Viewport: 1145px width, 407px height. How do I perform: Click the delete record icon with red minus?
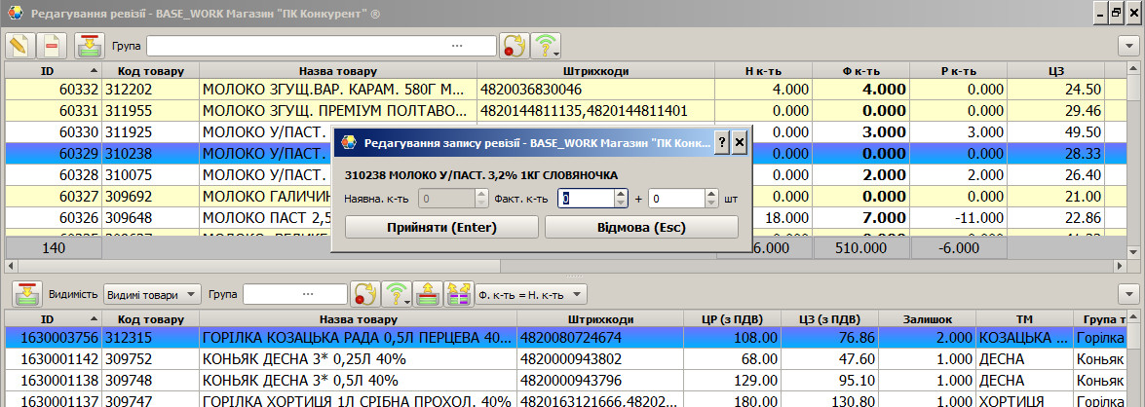(53, 46)
